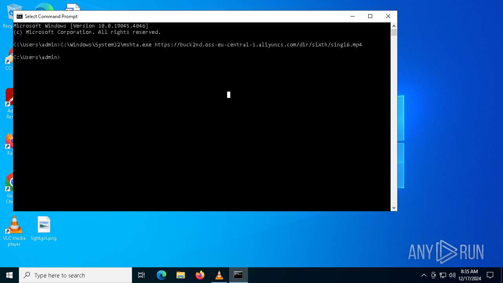Screen dimensions: 503x283
Task: Click the scrollbar down arrow in Command Prompt
Action: 394,208
